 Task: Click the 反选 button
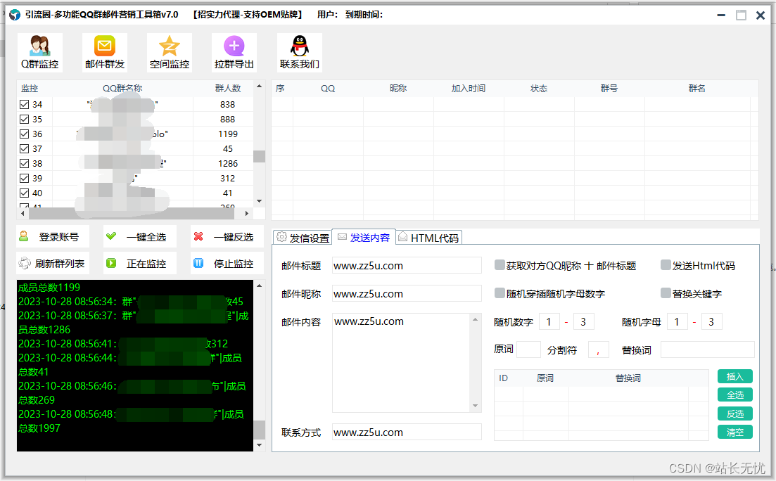pyautogui.click(x=735, y=413)
